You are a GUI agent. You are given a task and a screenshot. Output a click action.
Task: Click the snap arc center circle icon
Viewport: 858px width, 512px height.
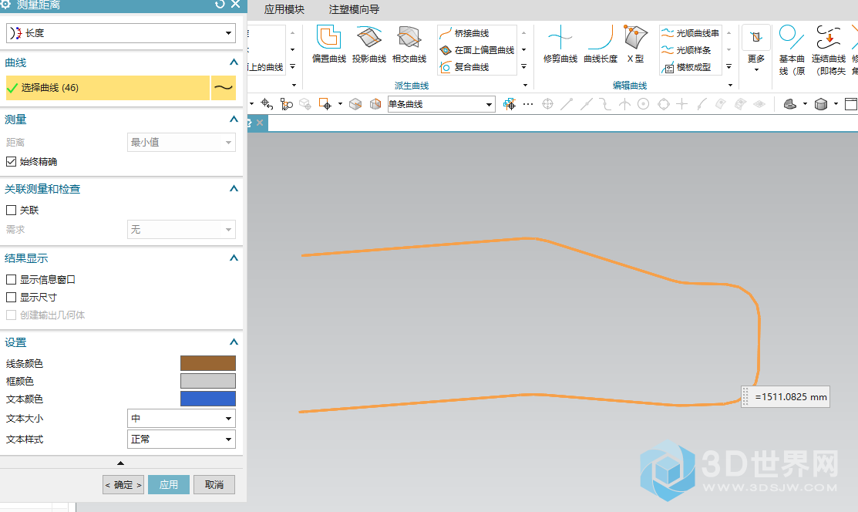(644, 103)
